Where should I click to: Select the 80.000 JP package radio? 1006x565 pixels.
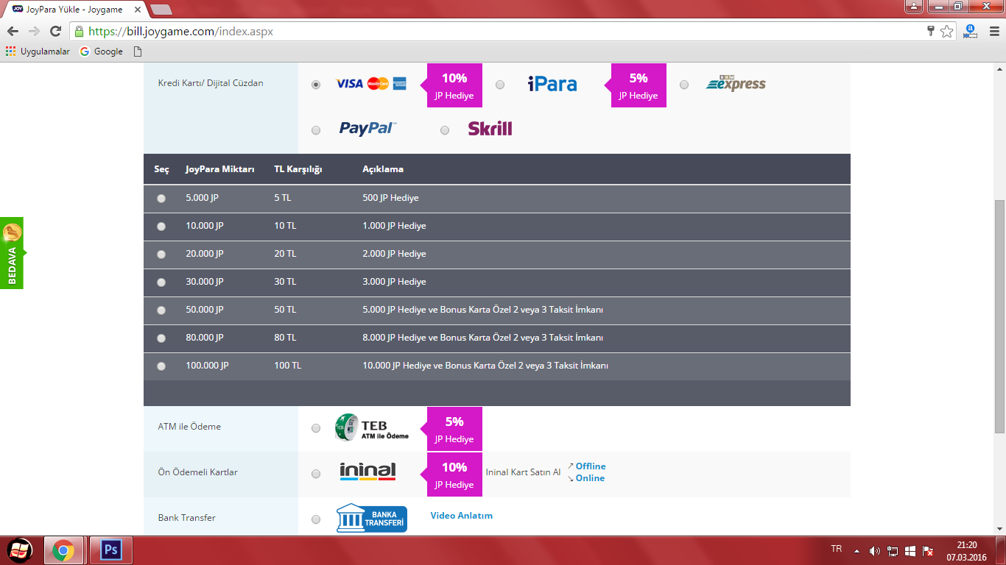pyautogui.click(x=161, y=338)
